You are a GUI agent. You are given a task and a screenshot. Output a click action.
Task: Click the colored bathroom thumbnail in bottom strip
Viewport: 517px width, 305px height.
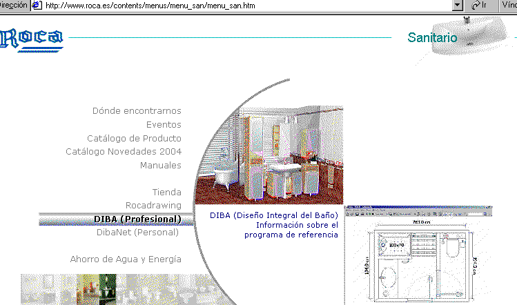[x=96, y=290]
